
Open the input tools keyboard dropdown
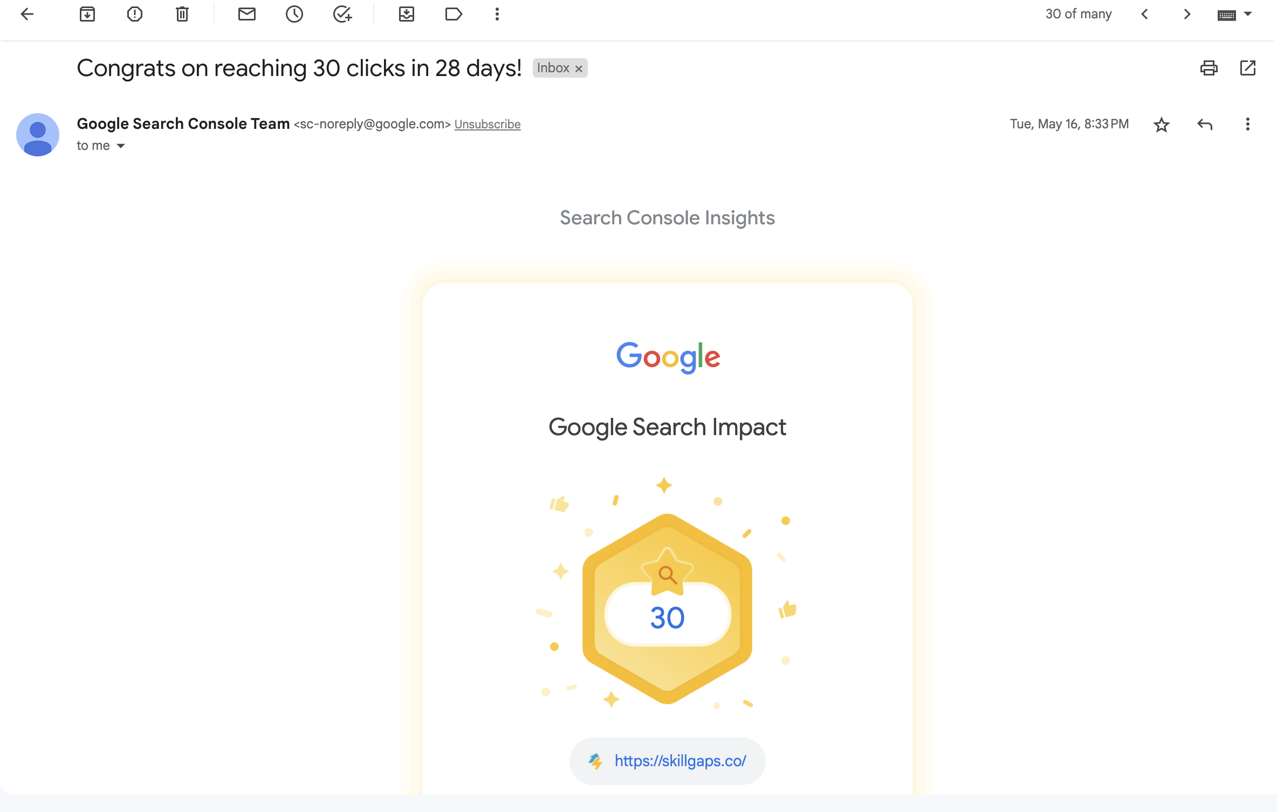click(x=1248, y=15)
